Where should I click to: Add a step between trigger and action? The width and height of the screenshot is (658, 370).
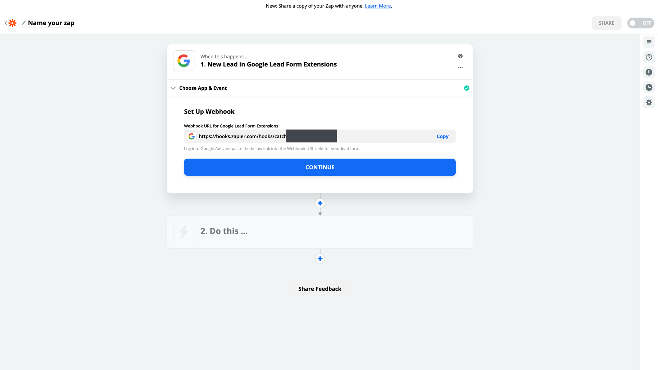click(x=320, y=203)
